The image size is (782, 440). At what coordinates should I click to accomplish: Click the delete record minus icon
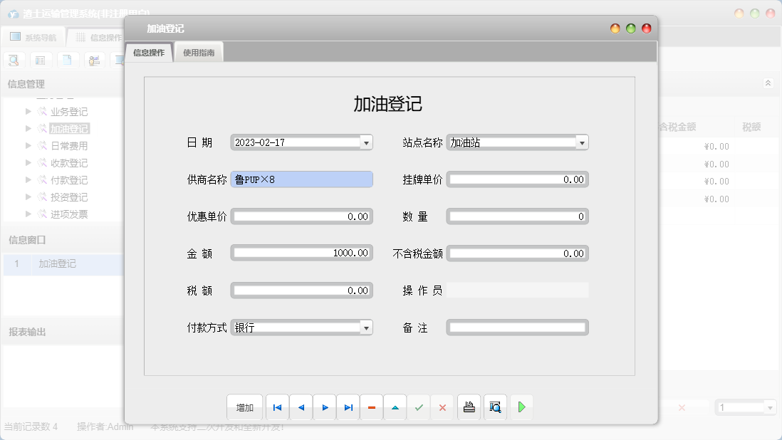pos(371,407)
